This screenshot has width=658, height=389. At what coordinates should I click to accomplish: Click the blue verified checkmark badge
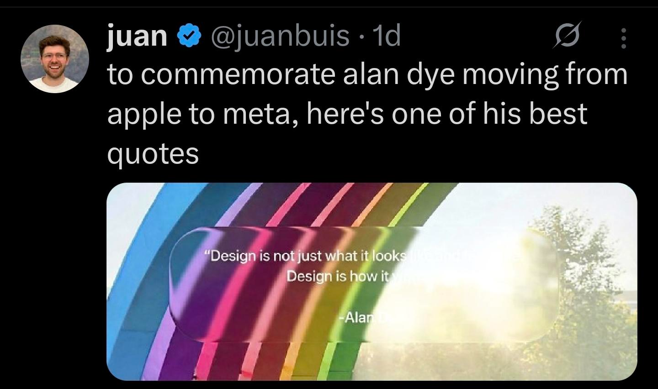coord(189,36)
